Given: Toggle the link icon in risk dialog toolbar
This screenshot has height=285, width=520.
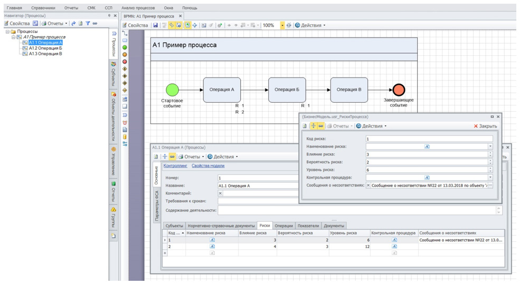Looking at the screenshot, I should pos(320,126).
